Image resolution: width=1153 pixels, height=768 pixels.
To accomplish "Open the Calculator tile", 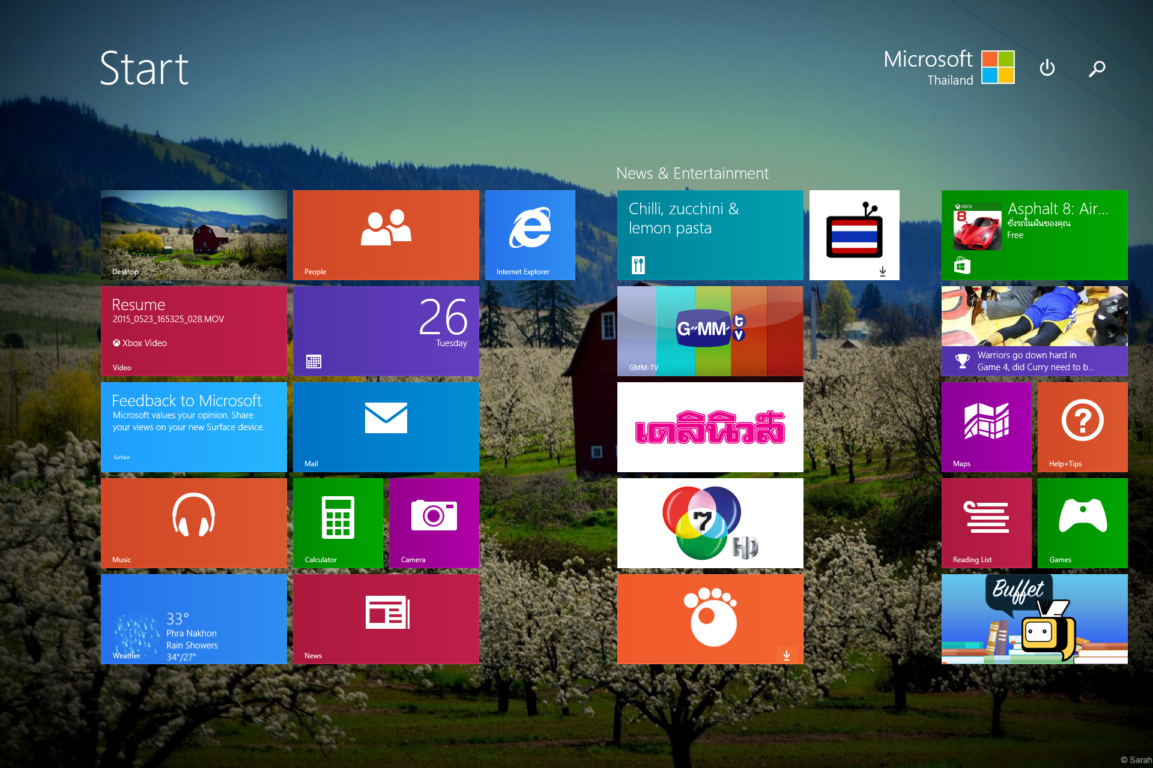I will click(337, 523).
